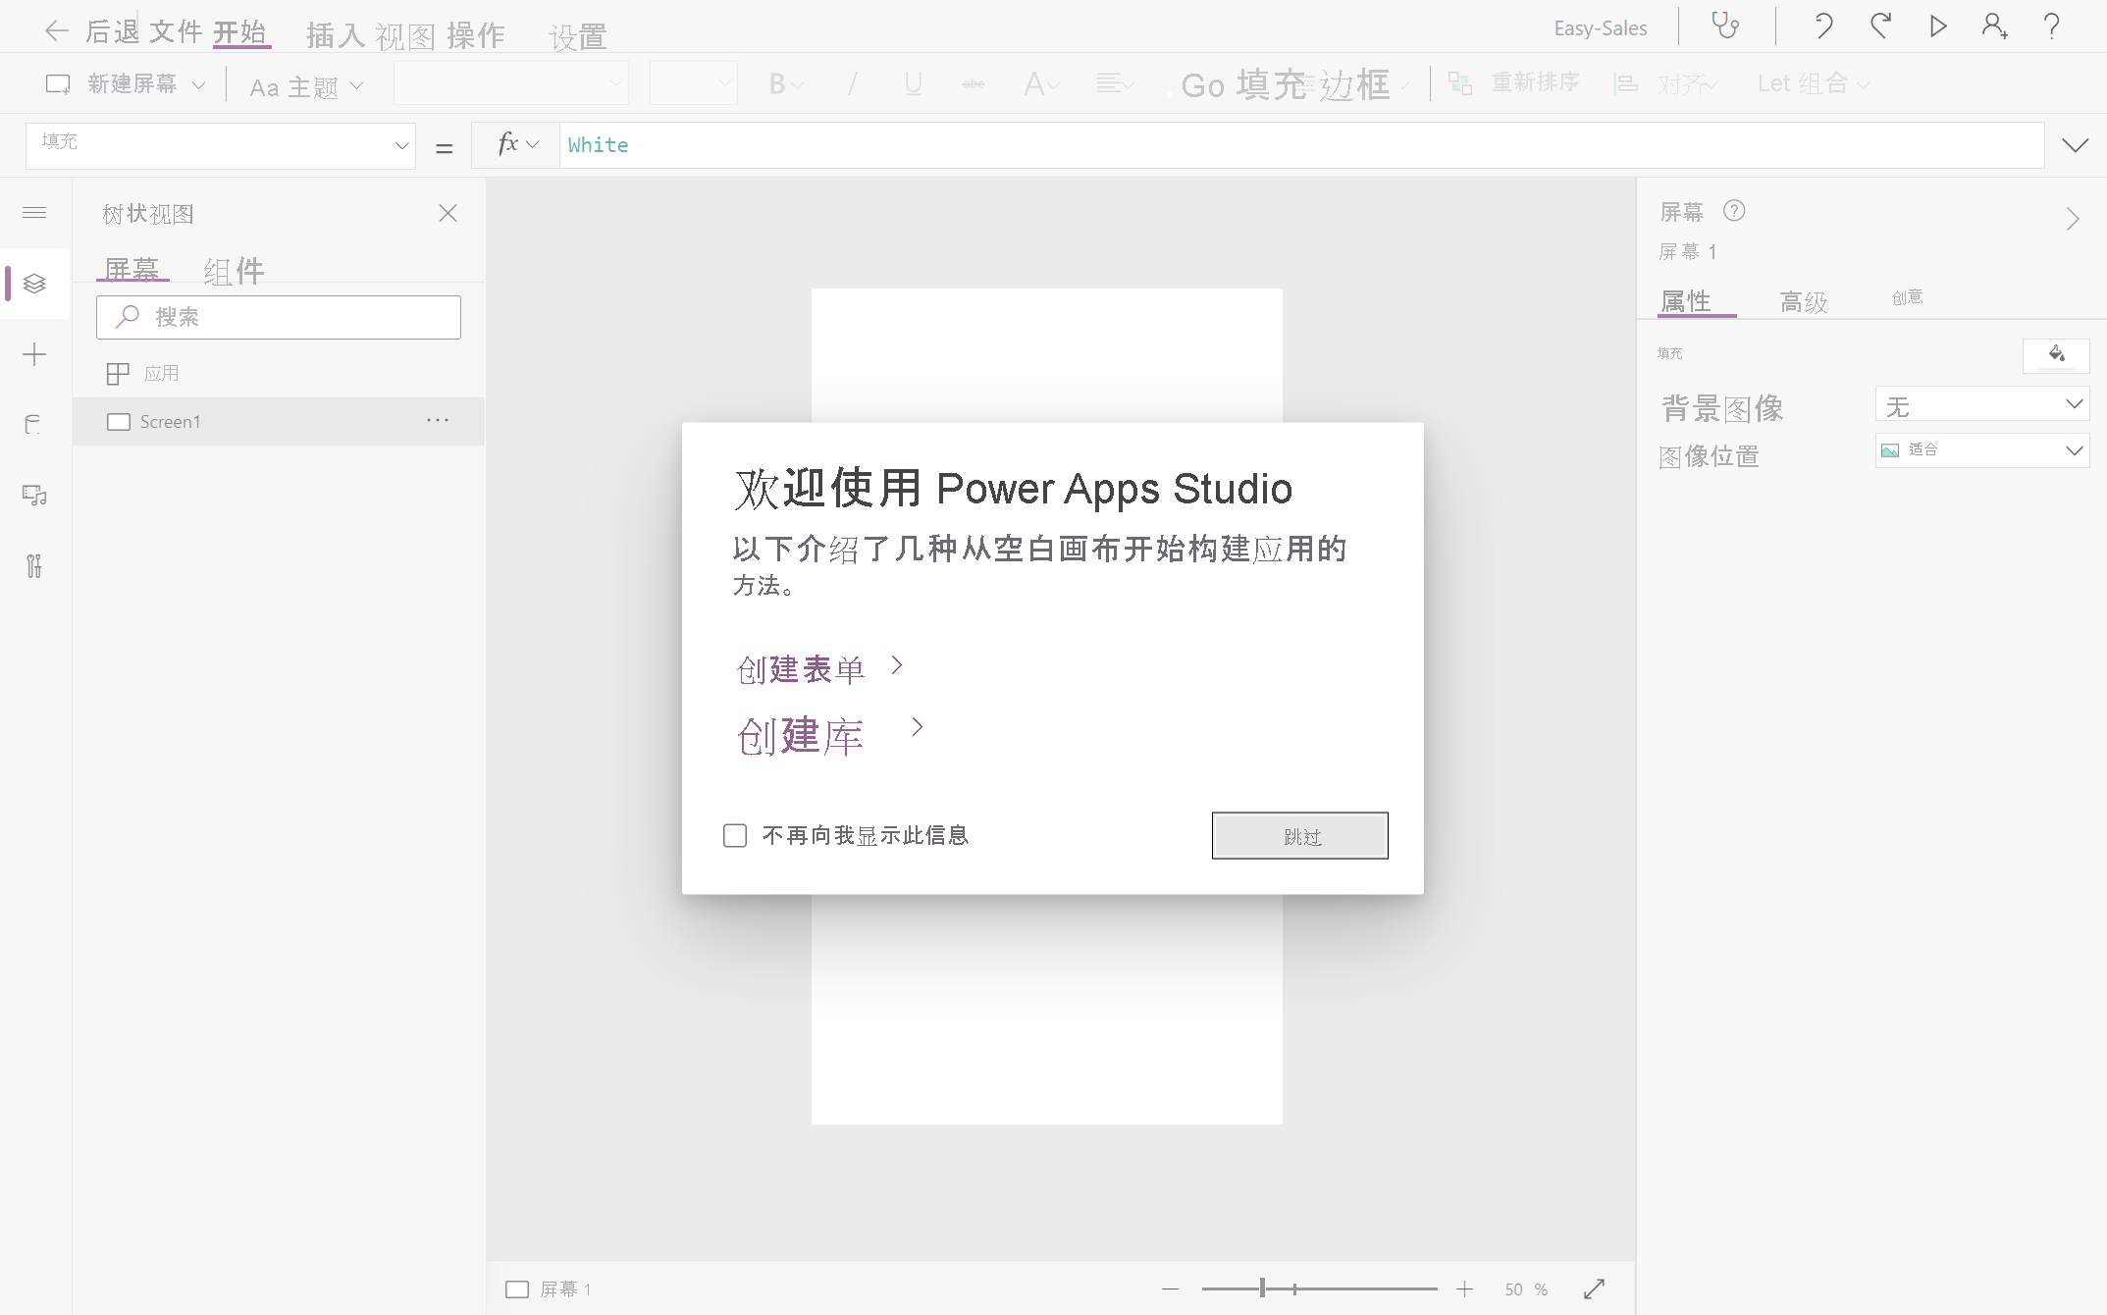Click the Share user icon
2107x1315 pixels.
[x=1994, y=26]
